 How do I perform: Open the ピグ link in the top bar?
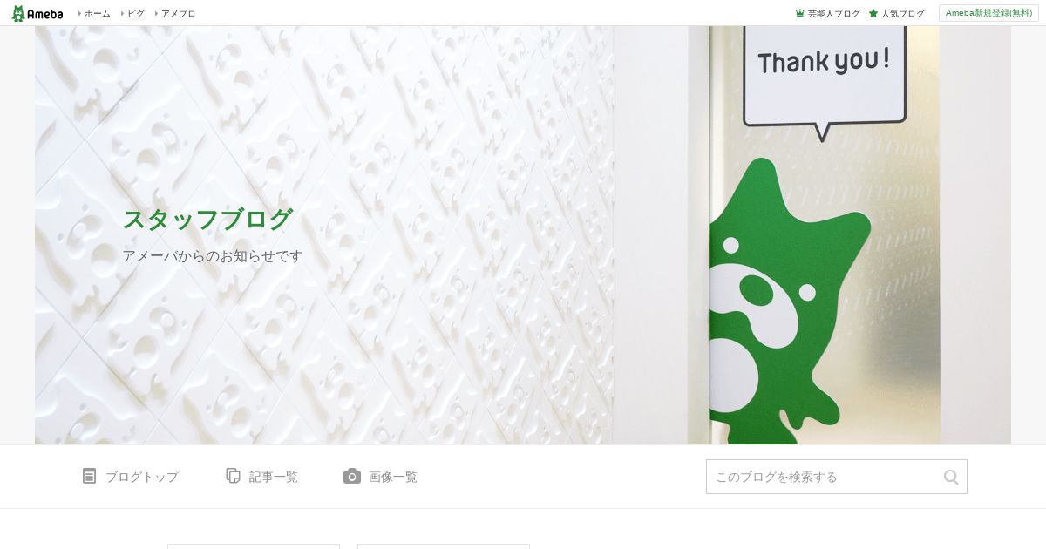pos(136,13)
